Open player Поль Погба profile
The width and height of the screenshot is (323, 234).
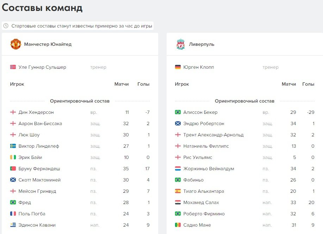point(32,214)
